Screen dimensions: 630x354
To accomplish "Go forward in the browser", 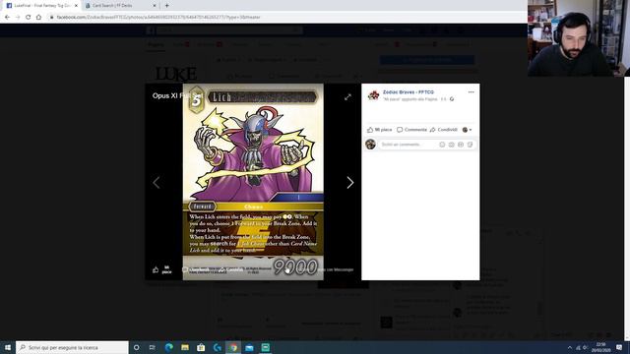I will tap(18, 18).
